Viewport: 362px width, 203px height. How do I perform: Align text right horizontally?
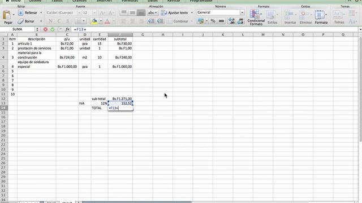tap(141, 21)
